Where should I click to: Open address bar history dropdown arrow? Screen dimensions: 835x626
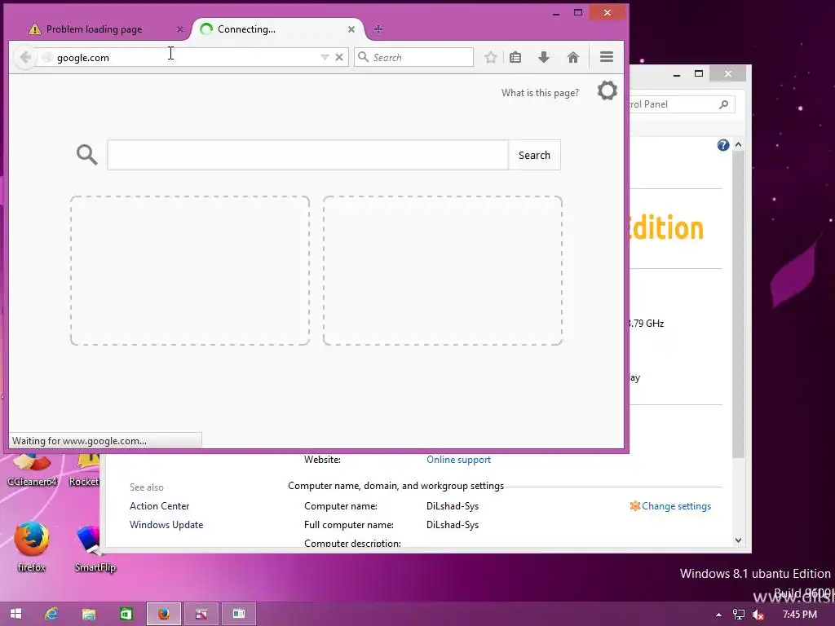tap(325, 57)
